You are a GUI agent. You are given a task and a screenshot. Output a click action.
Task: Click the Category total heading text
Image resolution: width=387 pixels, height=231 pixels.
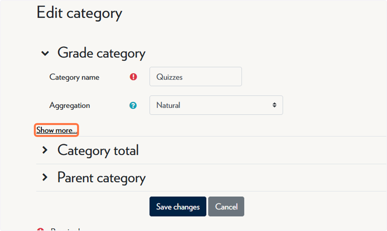(x=98, y=150)
